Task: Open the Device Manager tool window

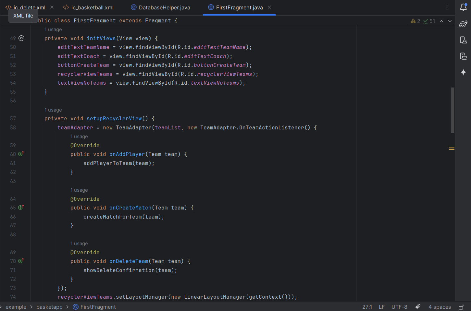Action: pyautogui.click(x=463, y=40)
